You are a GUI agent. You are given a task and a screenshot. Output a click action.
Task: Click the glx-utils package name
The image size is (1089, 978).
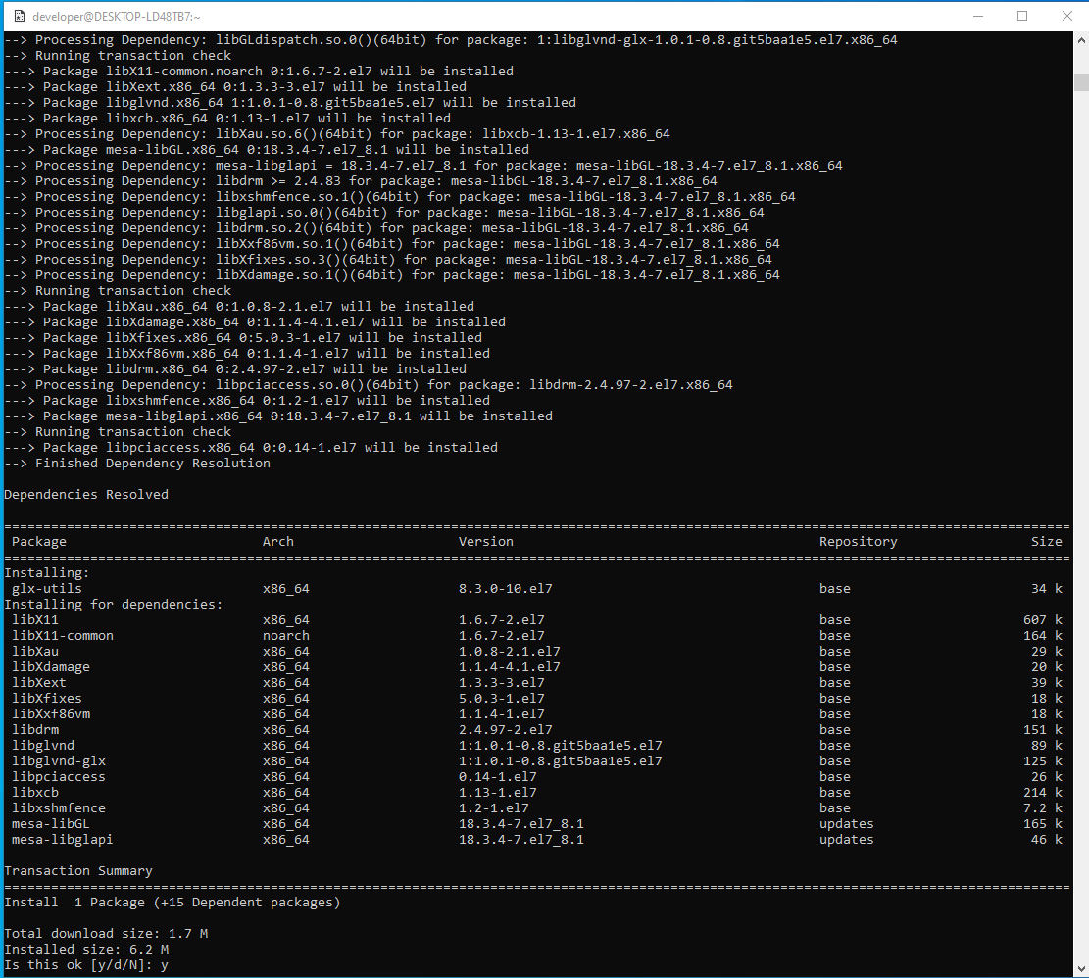[47, 589]
